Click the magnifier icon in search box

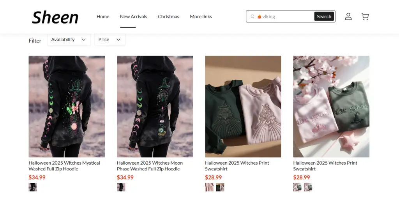coord(252,17)
